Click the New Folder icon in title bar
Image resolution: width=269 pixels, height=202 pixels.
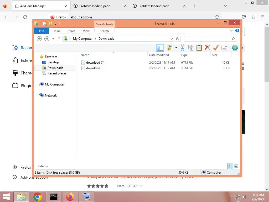point(50,23)
